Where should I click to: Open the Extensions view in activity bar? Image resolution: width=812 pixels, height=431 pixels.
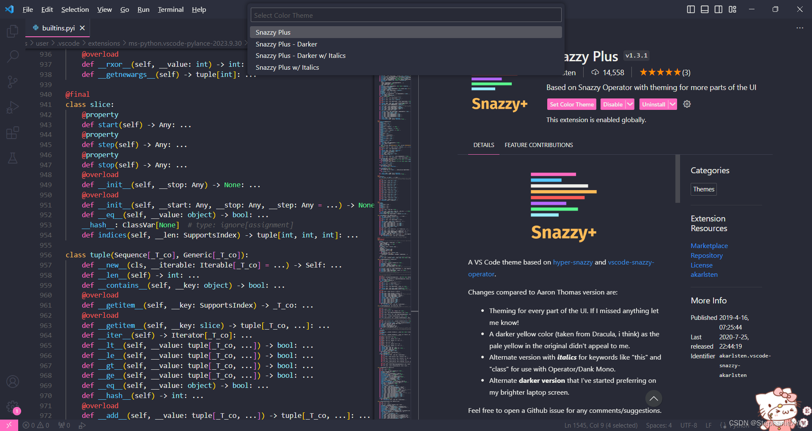[x=13, y=133]
